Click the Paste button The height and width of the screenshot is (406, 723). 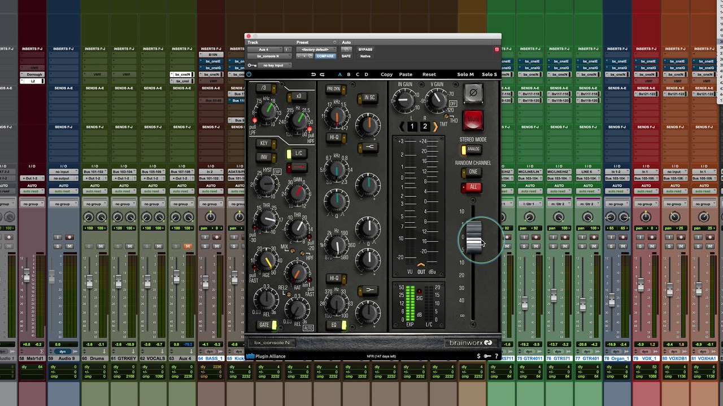(x=406, y=74)
